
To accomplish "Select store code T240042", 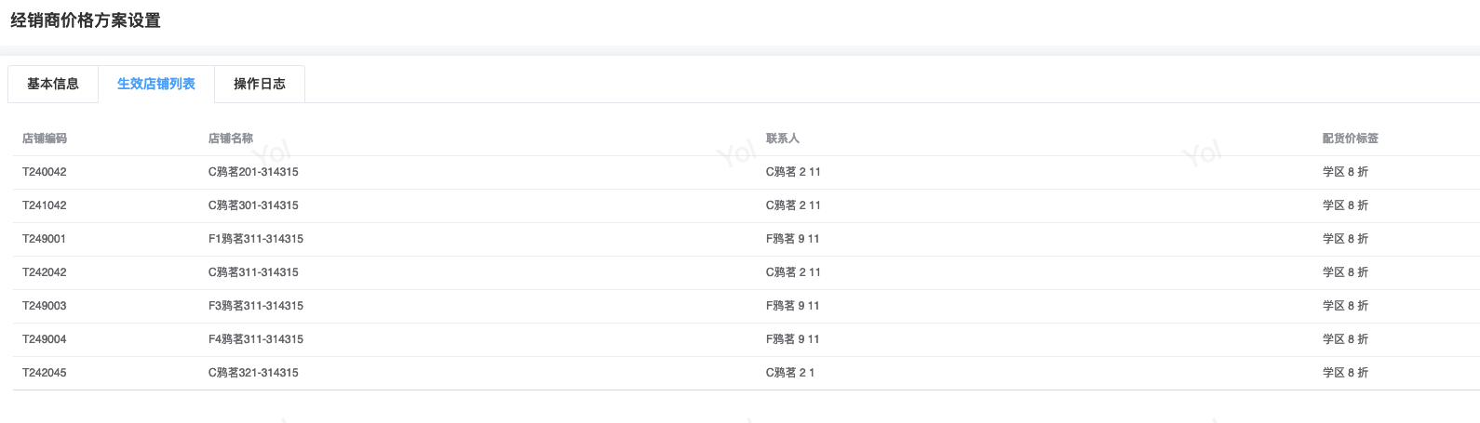I will tap(45, 172).
